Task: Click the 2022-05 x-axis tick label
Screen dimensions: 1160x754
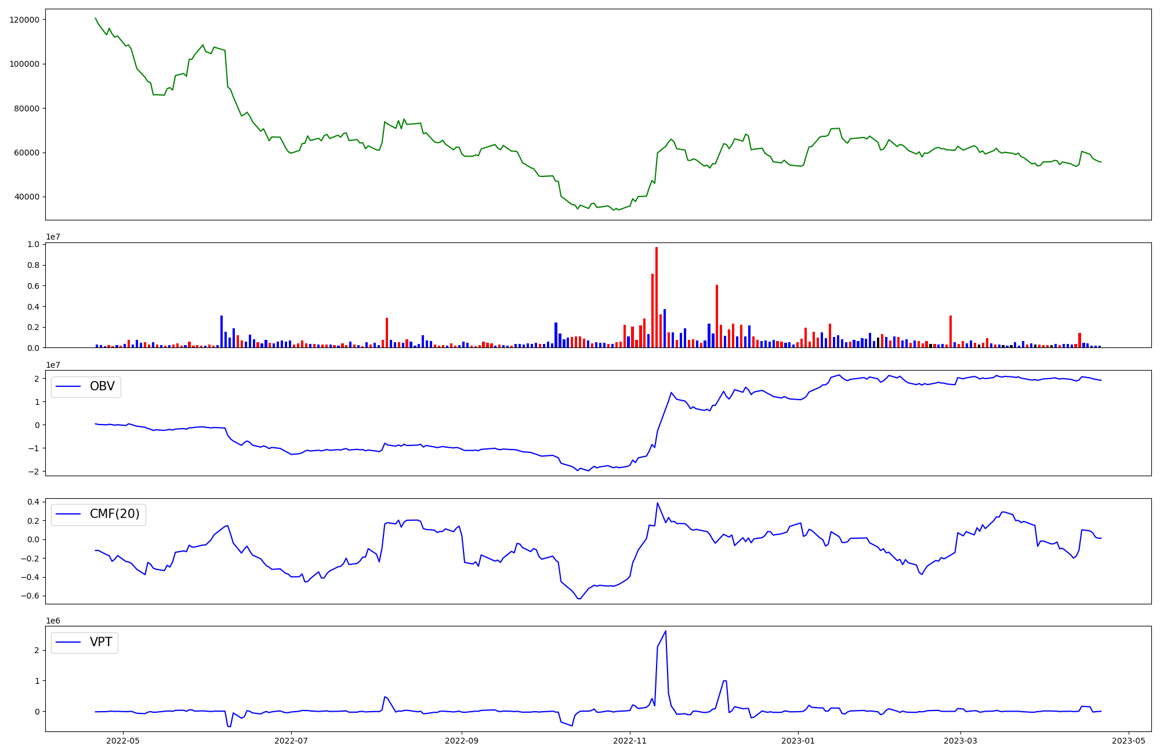Action: 123,741
